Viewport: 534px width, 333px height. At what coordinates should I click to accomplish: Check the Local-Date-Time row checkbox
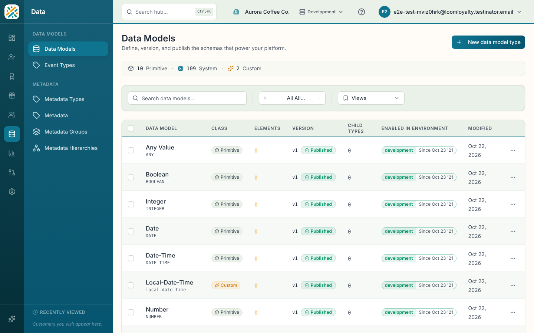coord(131,285)
